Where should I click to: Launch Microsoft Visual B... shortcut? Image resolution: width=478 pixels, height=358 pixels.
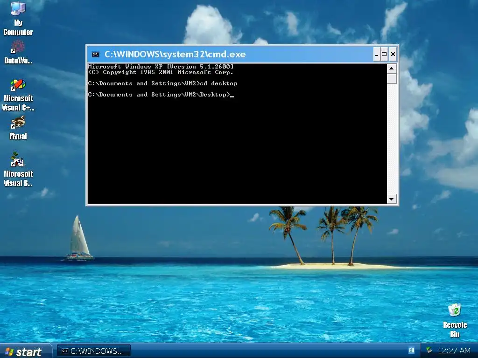click(18, 170)
